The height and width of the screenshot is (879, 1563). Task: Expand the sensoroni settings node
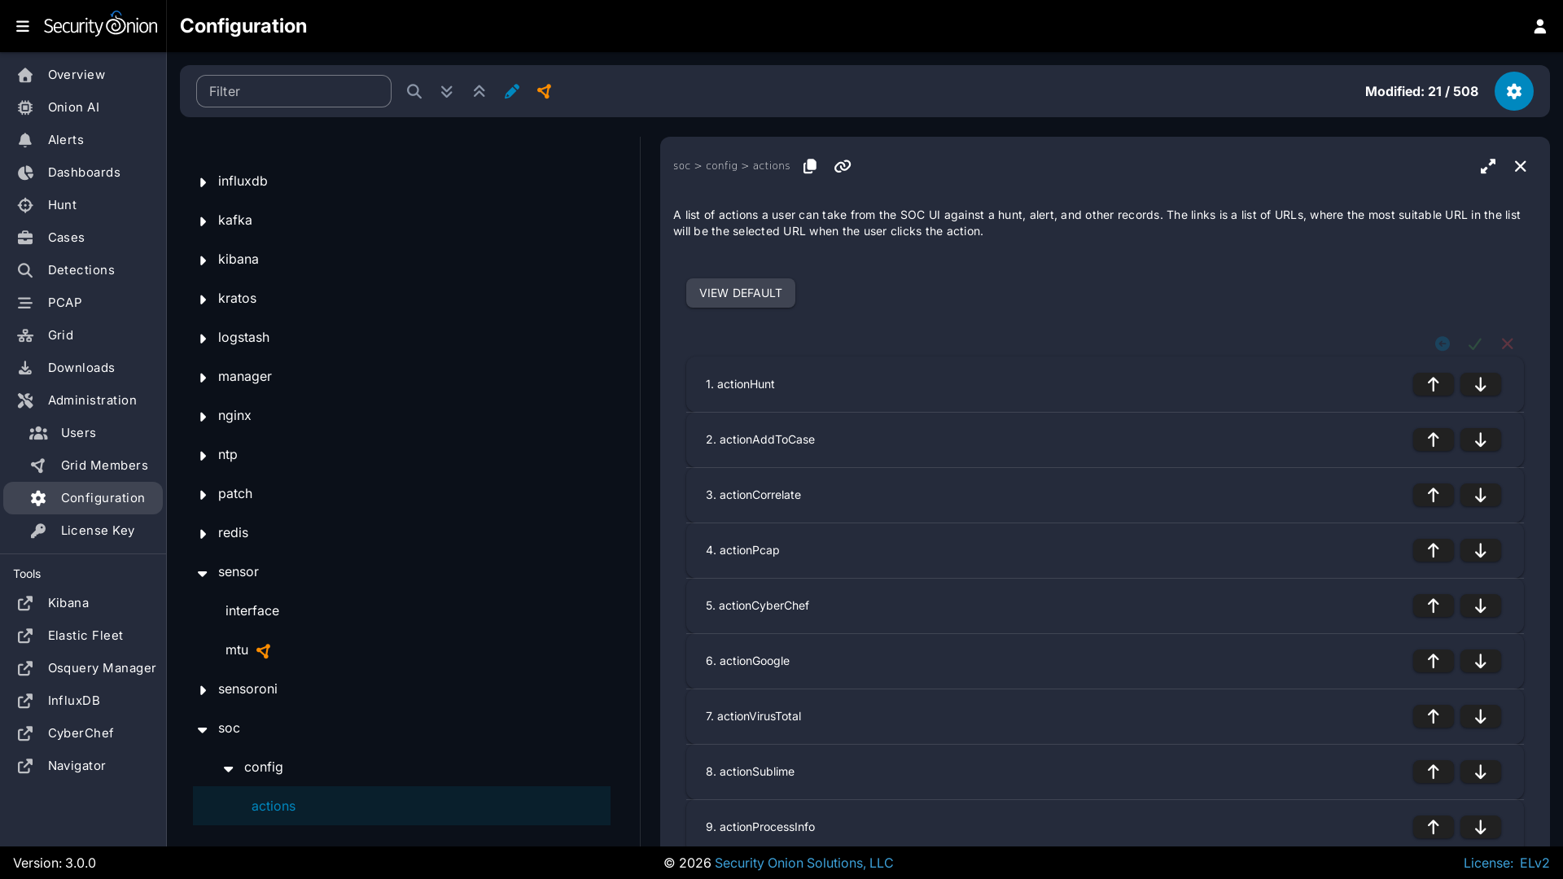click(x=203, y=689)
